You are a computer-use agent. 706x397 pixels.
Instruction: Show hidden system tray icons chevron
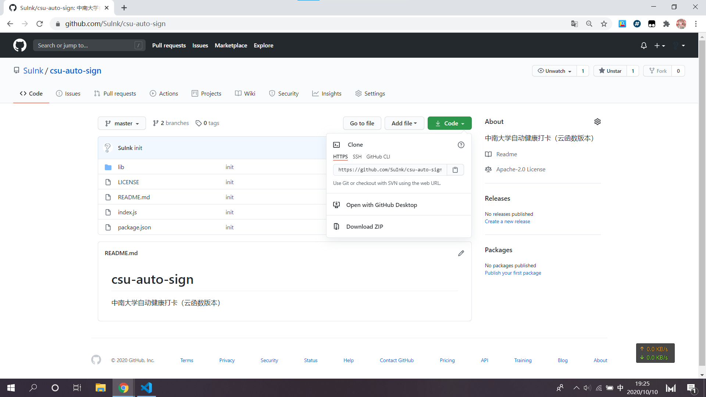(x=576, y=388)
